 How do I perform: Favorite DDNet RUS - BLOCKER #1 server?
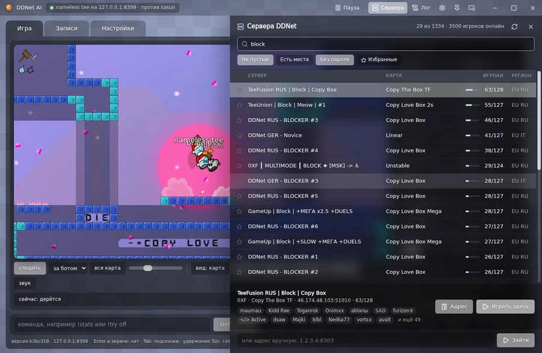[239, 257]
